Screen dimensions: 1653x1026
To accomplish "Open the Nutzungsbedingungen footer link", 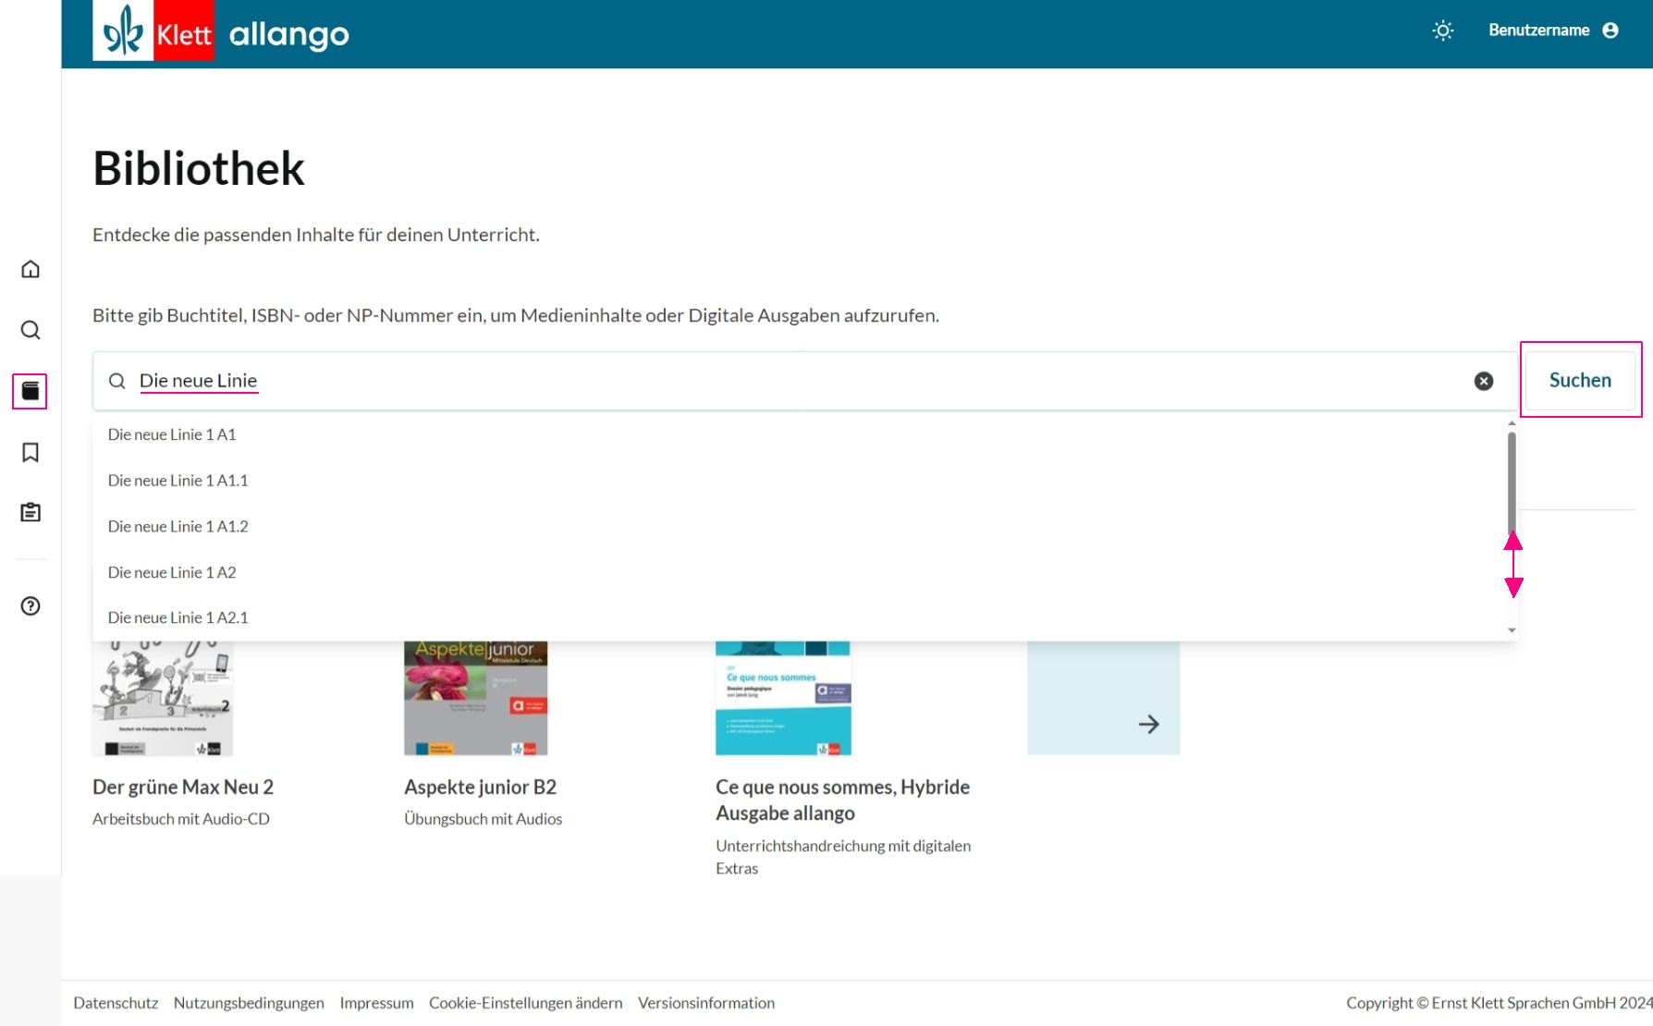I will [249, 1003].
